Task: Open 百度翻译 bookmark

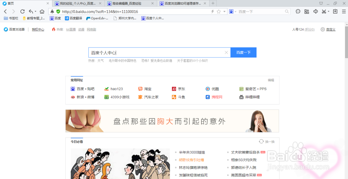Action: (73, 18)
